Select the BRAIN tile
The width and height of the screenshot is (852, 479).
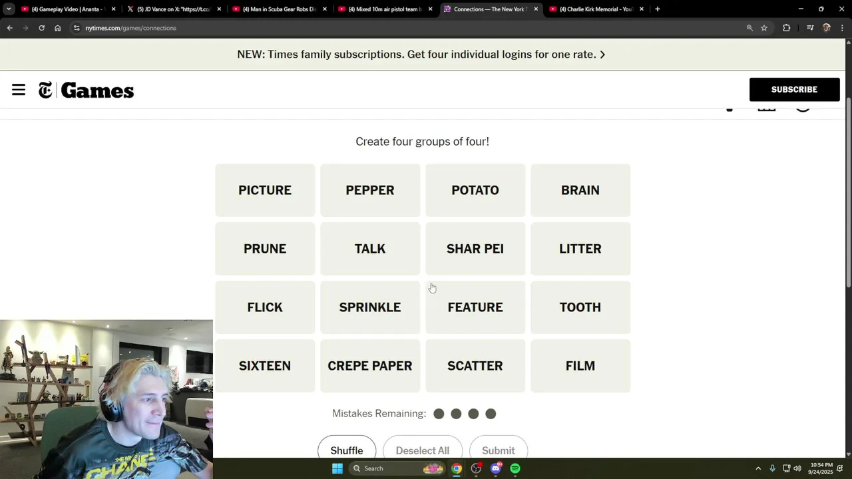point(580,190)
